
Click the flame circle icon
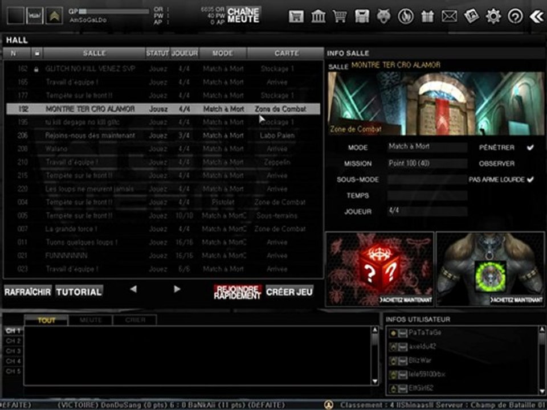click(x=405, y=16)
